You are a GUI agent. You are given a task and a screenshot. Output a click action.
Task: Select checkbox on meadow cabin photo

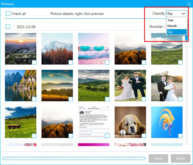click(x=34, y=136)
